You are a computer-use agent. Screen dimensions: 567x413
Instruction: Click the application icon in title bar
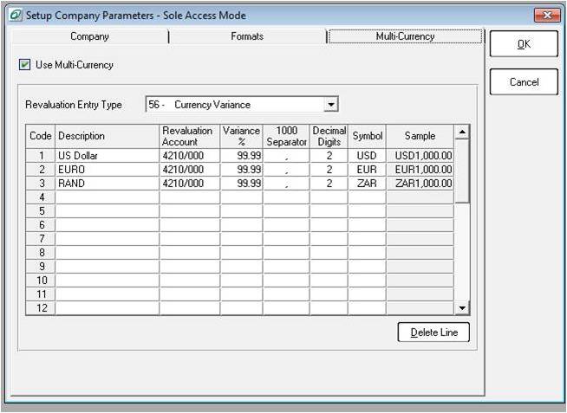pos(15,15)
